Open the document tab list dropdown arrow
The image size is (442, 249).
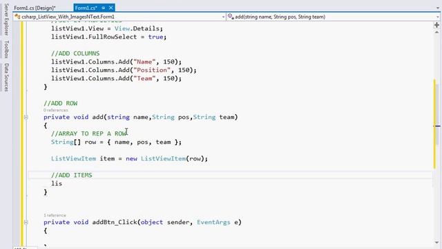(x=437, y=8)
